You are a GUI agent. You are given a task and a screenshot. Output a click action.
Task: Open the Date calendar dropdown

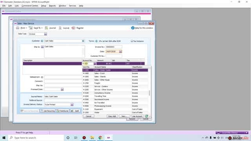tap(120, 51)
